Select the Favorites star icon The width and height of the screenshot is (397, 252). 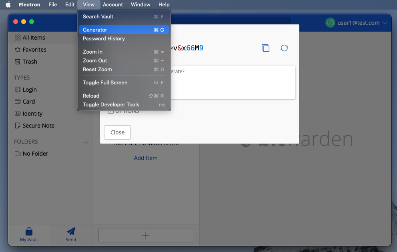(18, 50)
